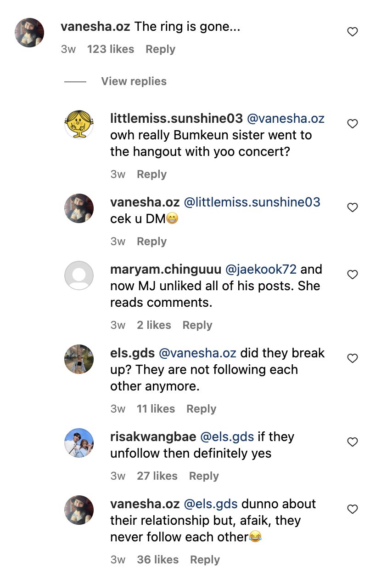The image size is (370, 574).
Task: Like littlemiss.sunshine03's hangout concert comment
Action: click(x=352, y=124)
